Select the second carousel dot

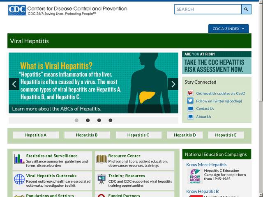(x=88, y=120)
